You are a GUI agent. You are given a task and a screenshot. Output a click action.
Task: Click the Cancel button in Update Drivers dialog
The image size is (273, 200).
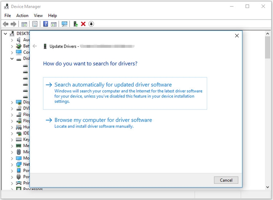[x=226, y=180]
